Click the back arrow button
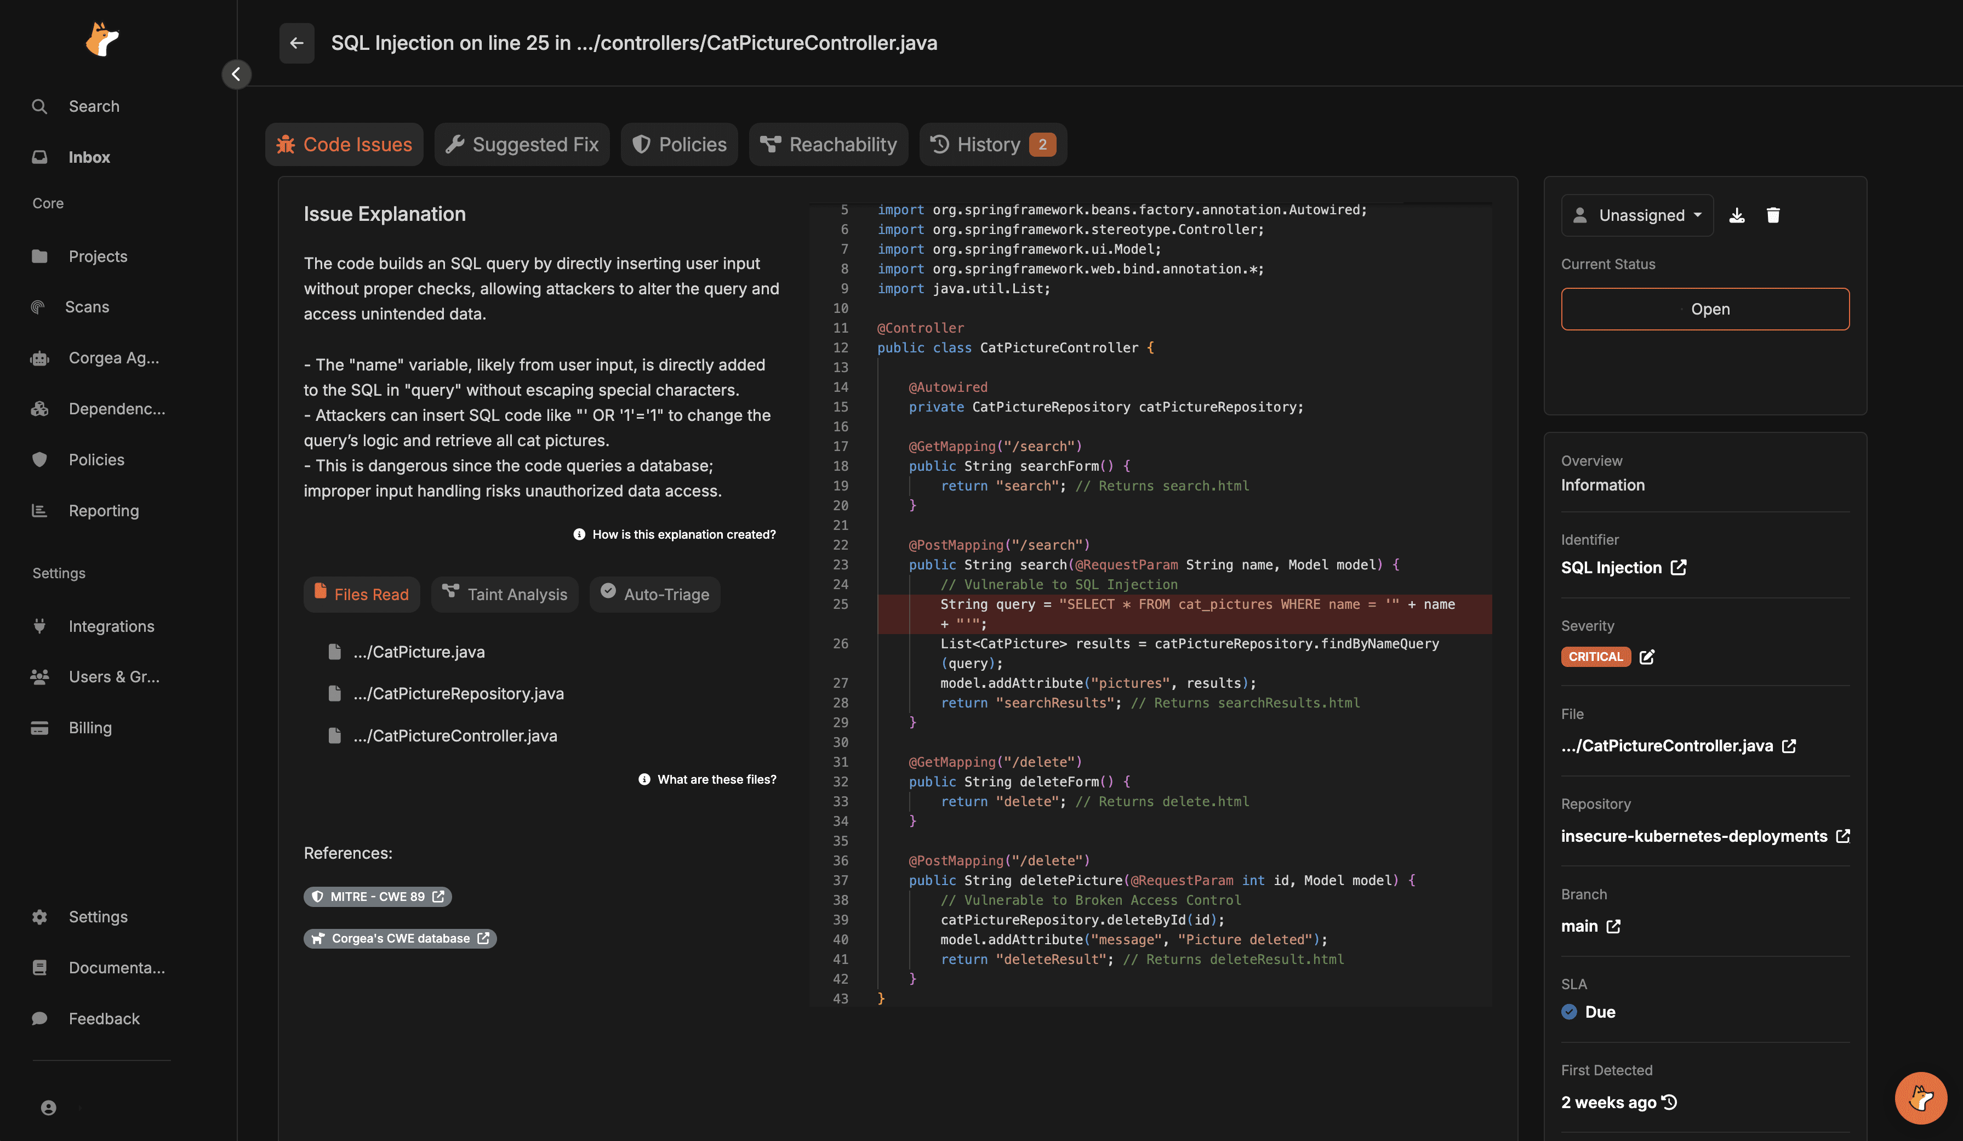This screenshot has height=1141, width=1963. pos(297,43)
